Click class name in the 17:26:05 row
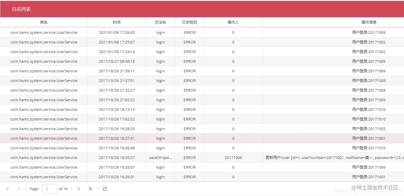Screen dimensions: 404x196 click(x=44, y=32)
